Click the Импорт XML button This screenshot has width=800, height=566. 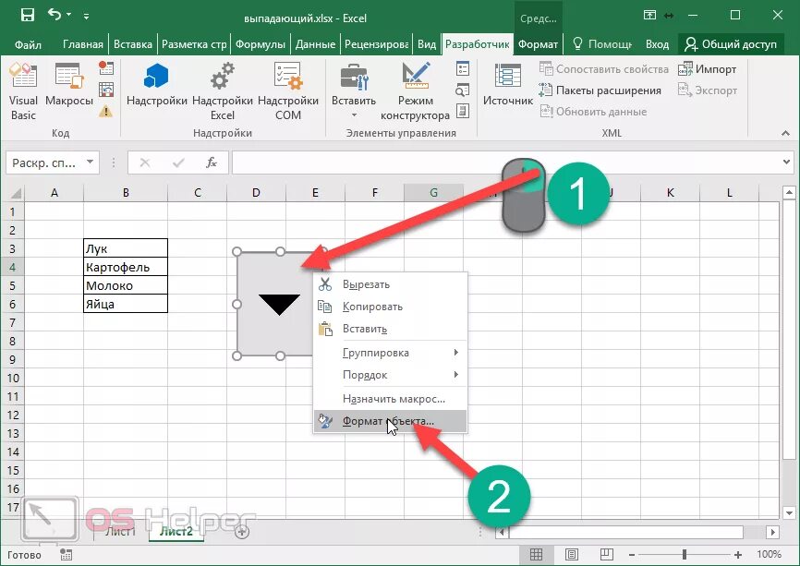click(707, 69)
